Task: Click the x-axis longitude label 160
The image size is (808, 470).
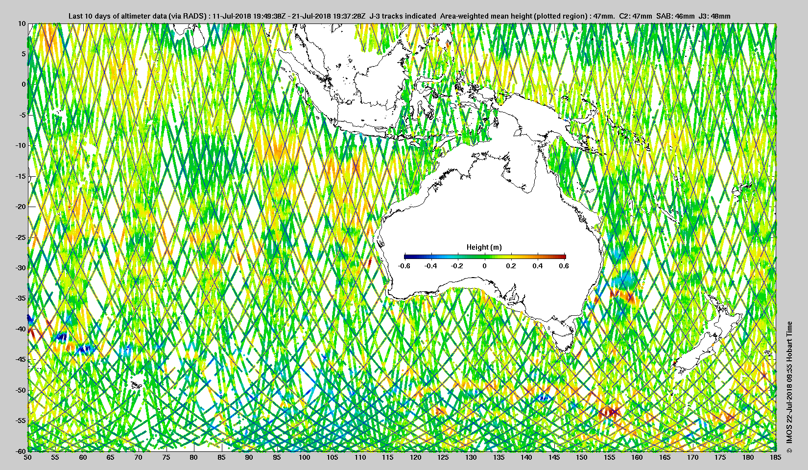Action: pyautogui.click(x=637, y=457)
